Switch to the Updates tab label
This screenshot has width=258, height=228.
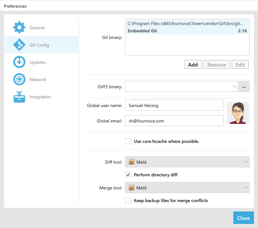click(x=38, y=62)
